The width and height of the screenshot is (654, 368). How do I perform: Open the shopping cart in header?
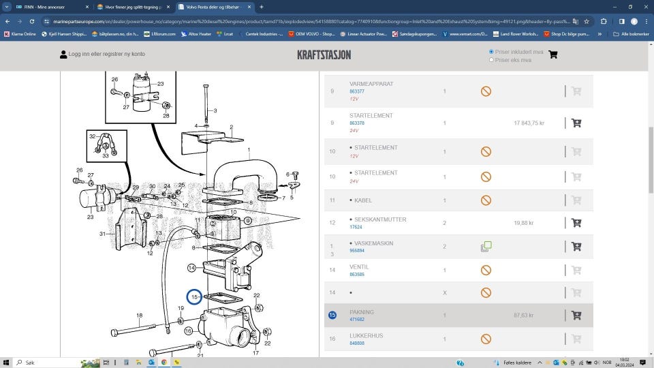tap(552, 55)
